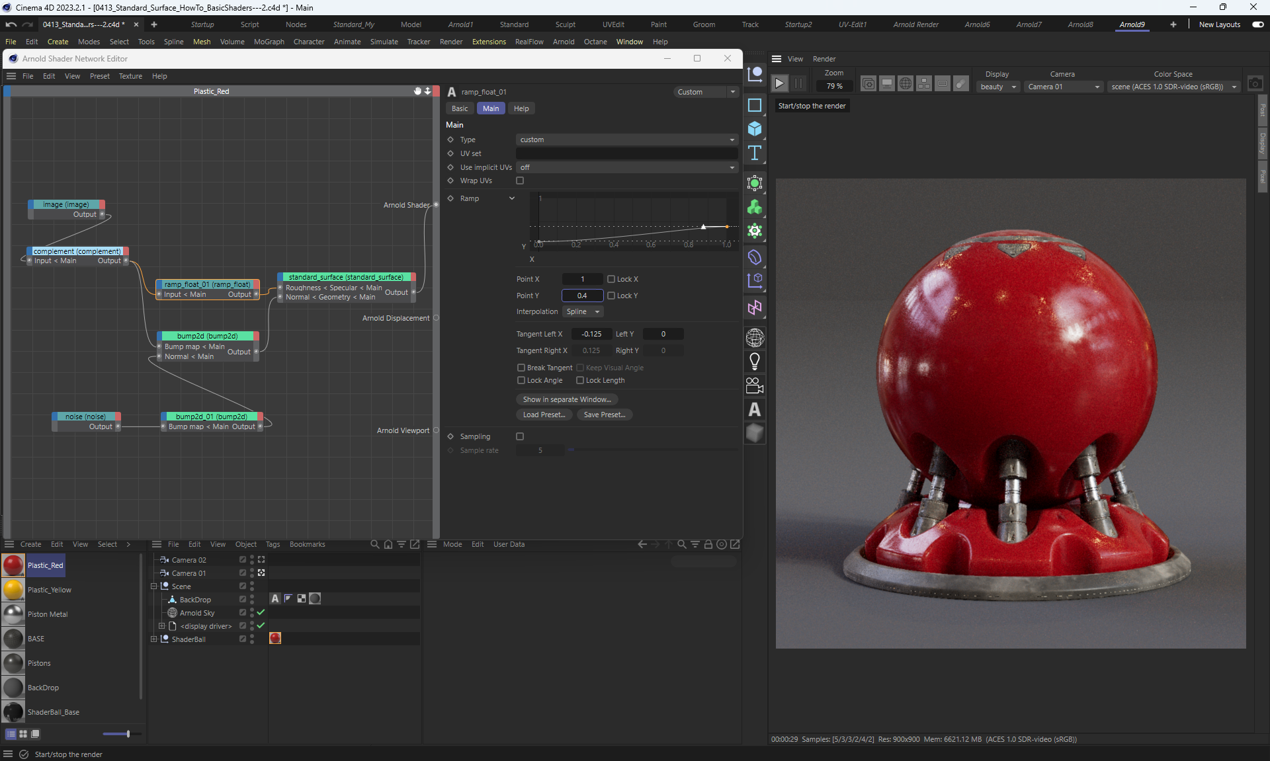Viewport: 1270px width, 761px height.
Task: Click the cube primitive icon
Action: tap(755, 129)
